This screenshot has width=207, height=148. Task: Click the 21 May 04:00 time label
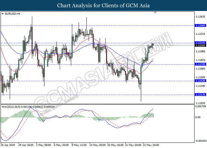click(133, 145)
